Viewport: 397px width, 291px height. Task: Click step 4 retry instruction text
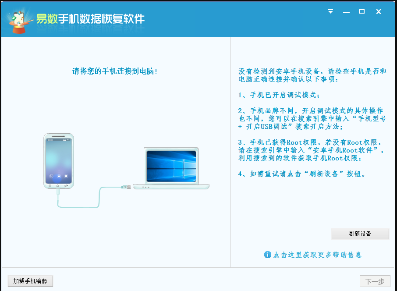pyautogui.click(x=302, y=174)
